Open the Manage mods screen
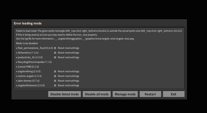This screenshot has height=113, width=207. pyautogui.click(x=125, y=94)
